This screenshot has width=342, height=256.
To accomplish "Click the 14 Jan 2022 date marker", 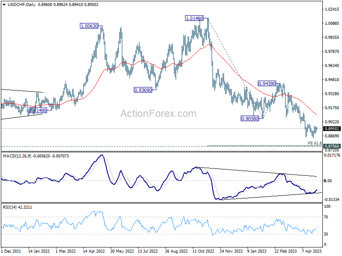I will coord(39,251).
